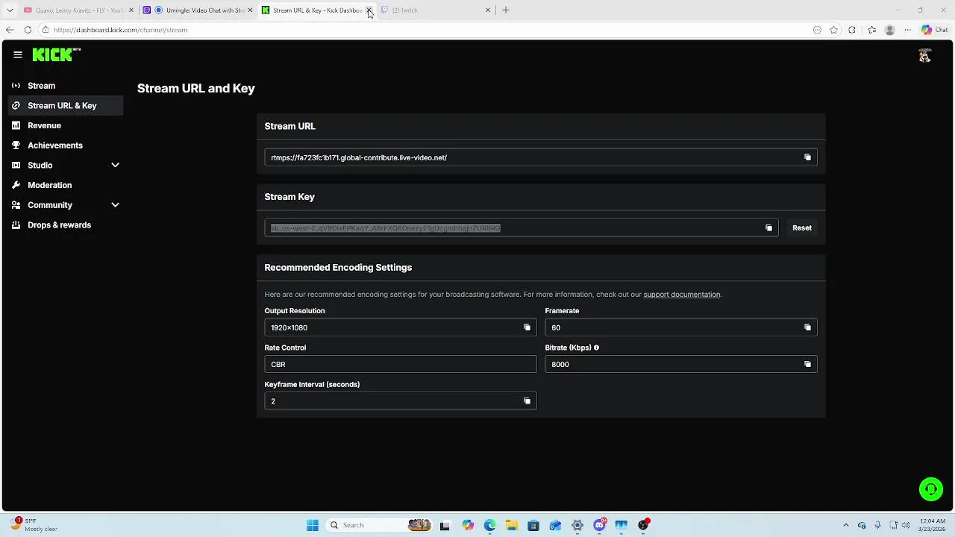Click the Stream Key field

[522, 228]
